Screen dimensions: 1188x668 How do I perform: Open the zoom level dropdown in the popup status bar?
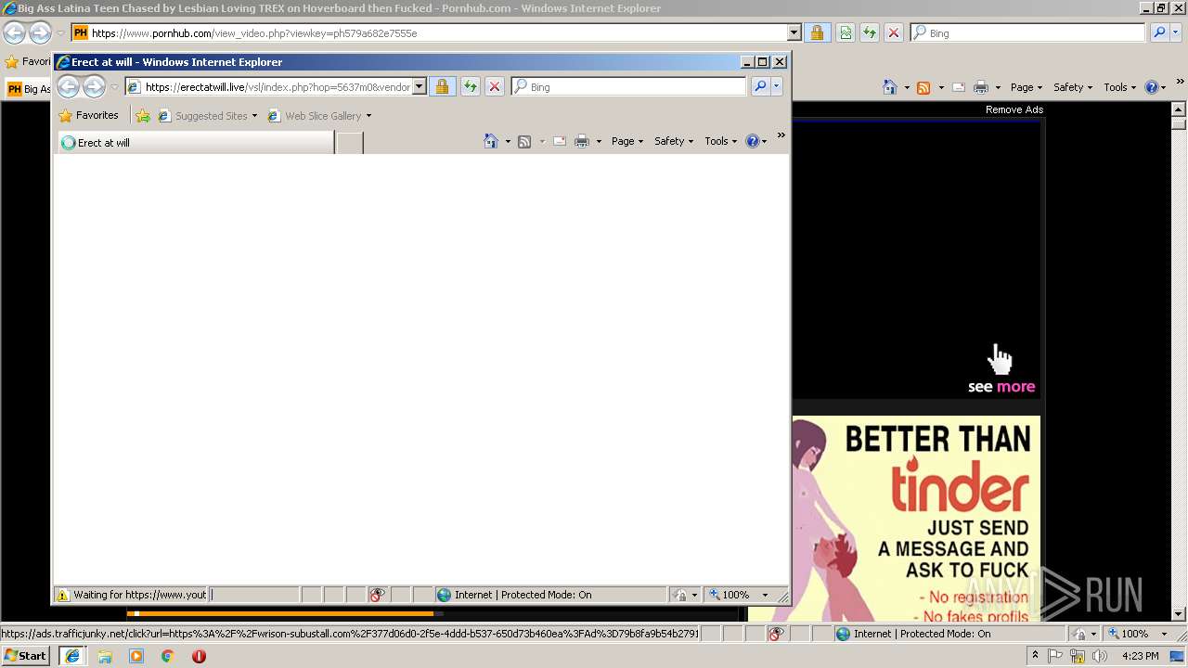click(x=765, y=595)
